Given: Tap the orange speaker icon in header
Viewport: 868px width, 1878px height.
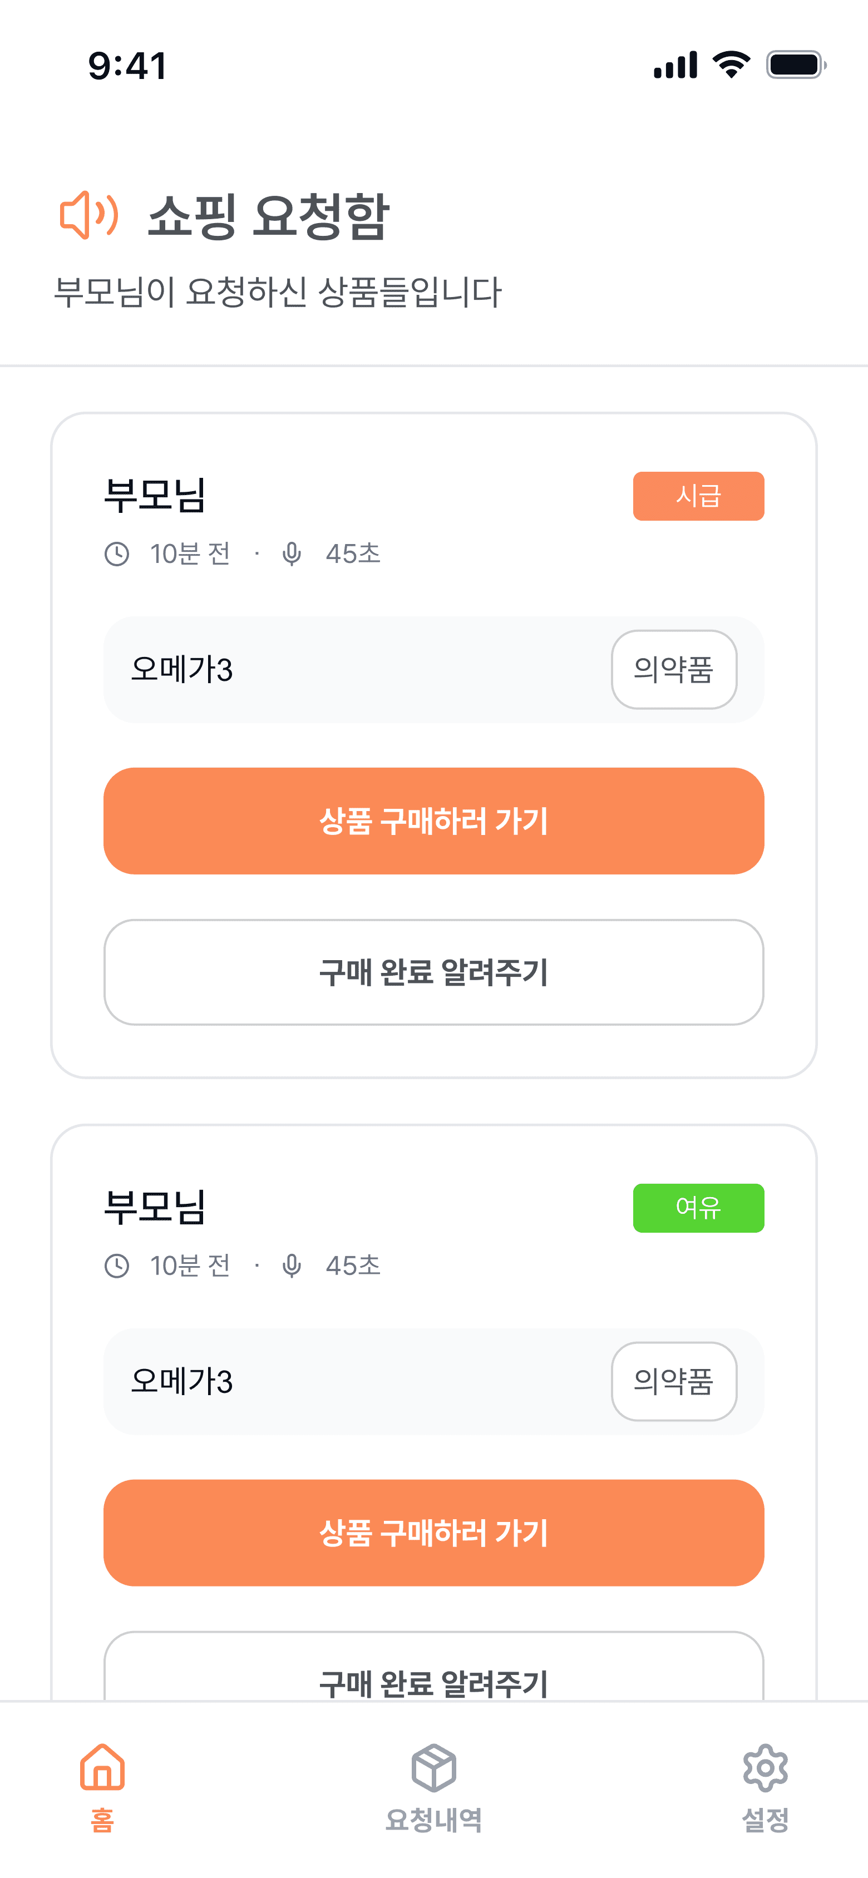Looking at the screenshot, I should (88, 216).
